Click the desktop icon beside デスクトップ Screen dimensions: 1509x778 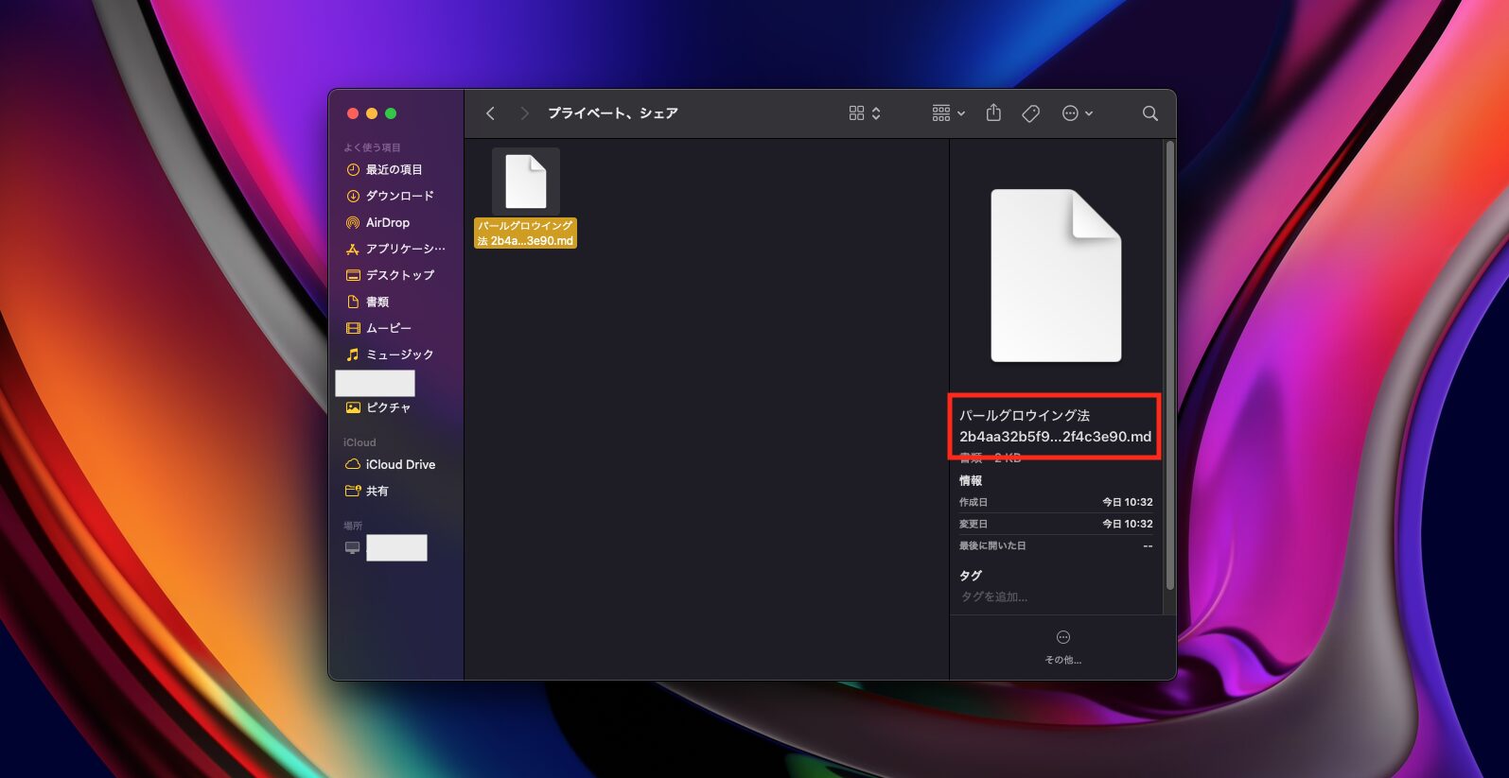(353, 275)
